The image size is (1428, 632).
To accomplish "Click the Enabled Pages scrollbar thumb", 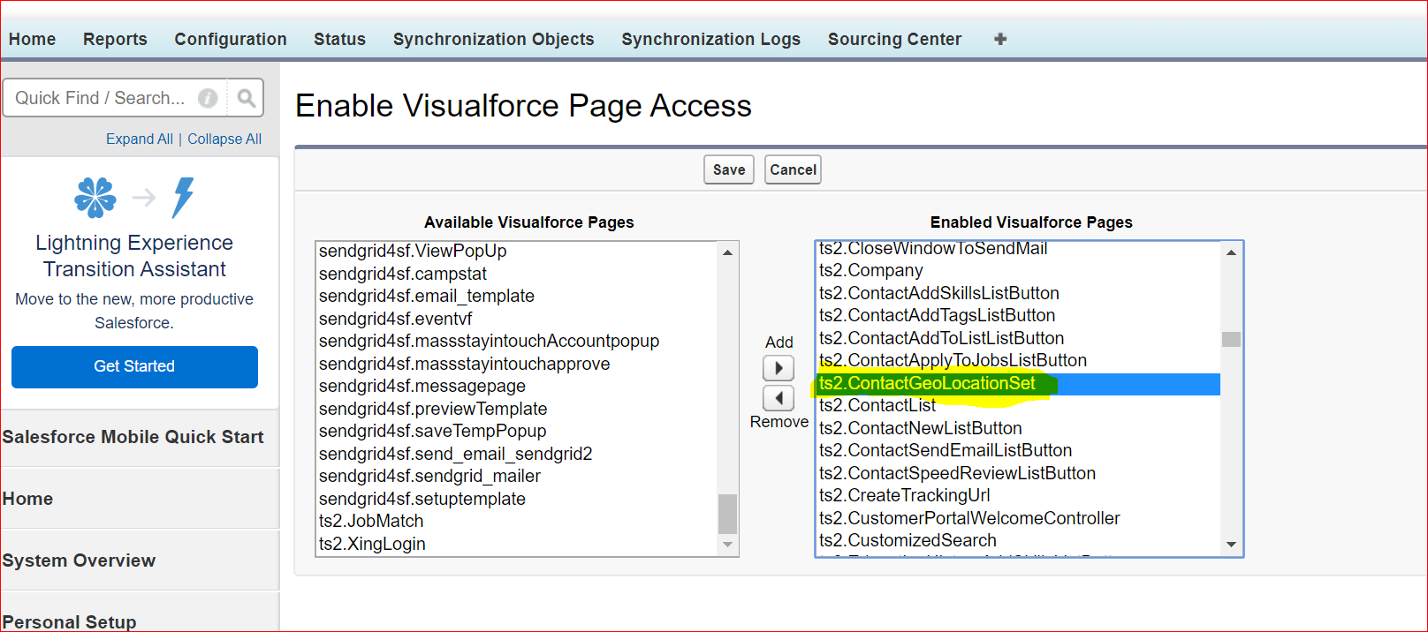I will 1231,339.
